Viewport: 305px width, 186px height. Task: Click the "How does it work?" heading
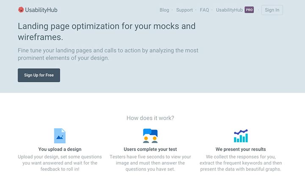150,118
